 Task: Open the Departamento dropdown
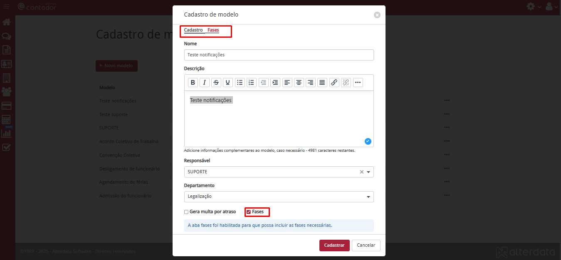tap(279, 197)
